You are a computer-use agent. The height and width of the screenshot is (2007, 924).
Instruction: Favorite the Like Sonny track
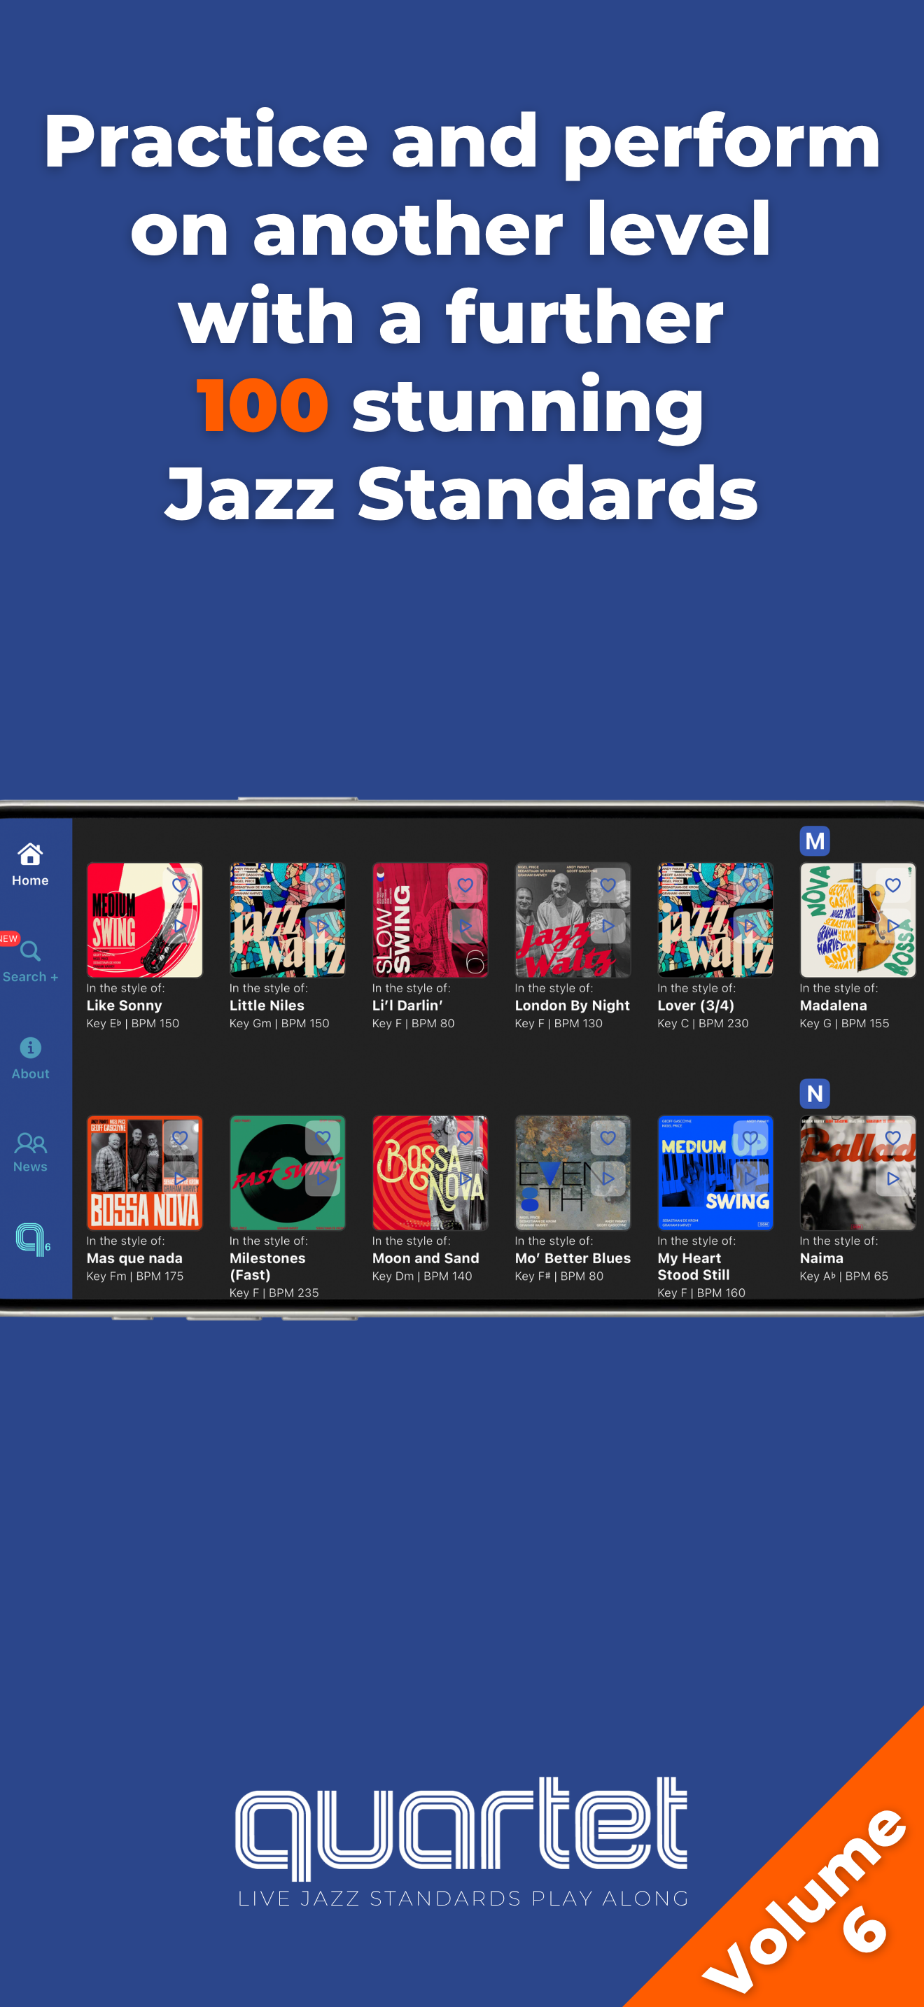[x=180, y=885]
